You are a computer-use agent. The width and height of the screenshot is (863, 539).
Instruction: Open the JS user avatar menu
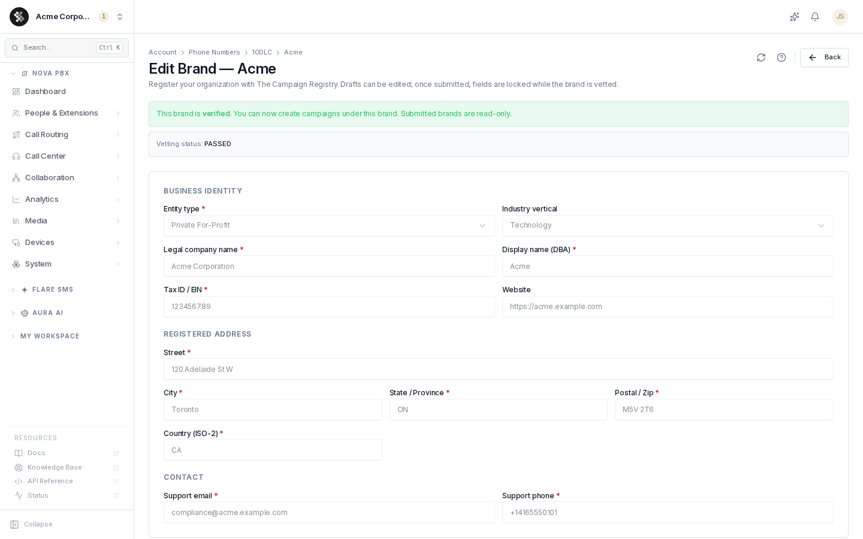point(840,17)
